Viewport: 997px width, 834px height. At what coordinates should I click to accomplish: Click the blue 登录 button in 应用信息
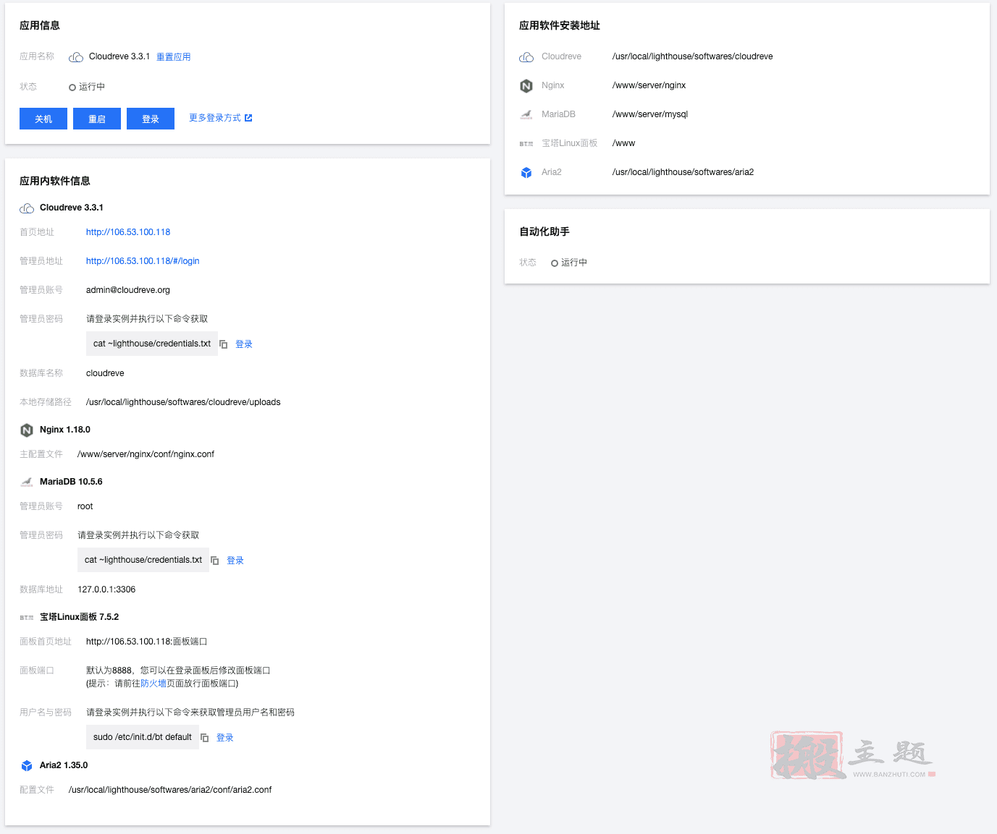[x=151, y=119]
